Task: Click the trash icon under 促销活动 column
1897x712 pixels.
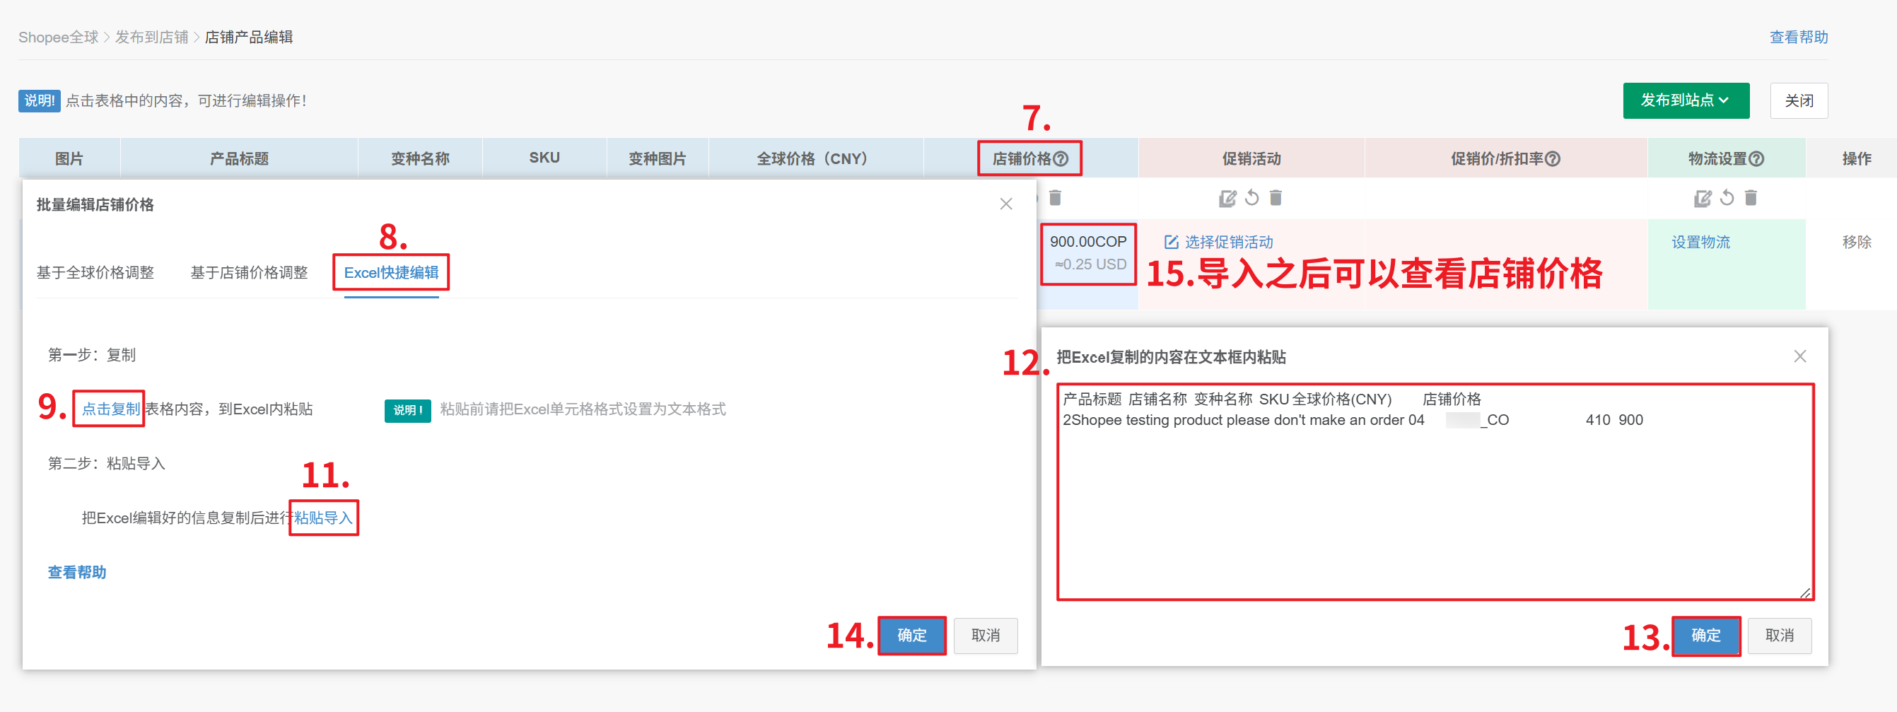Action: 1276,197
